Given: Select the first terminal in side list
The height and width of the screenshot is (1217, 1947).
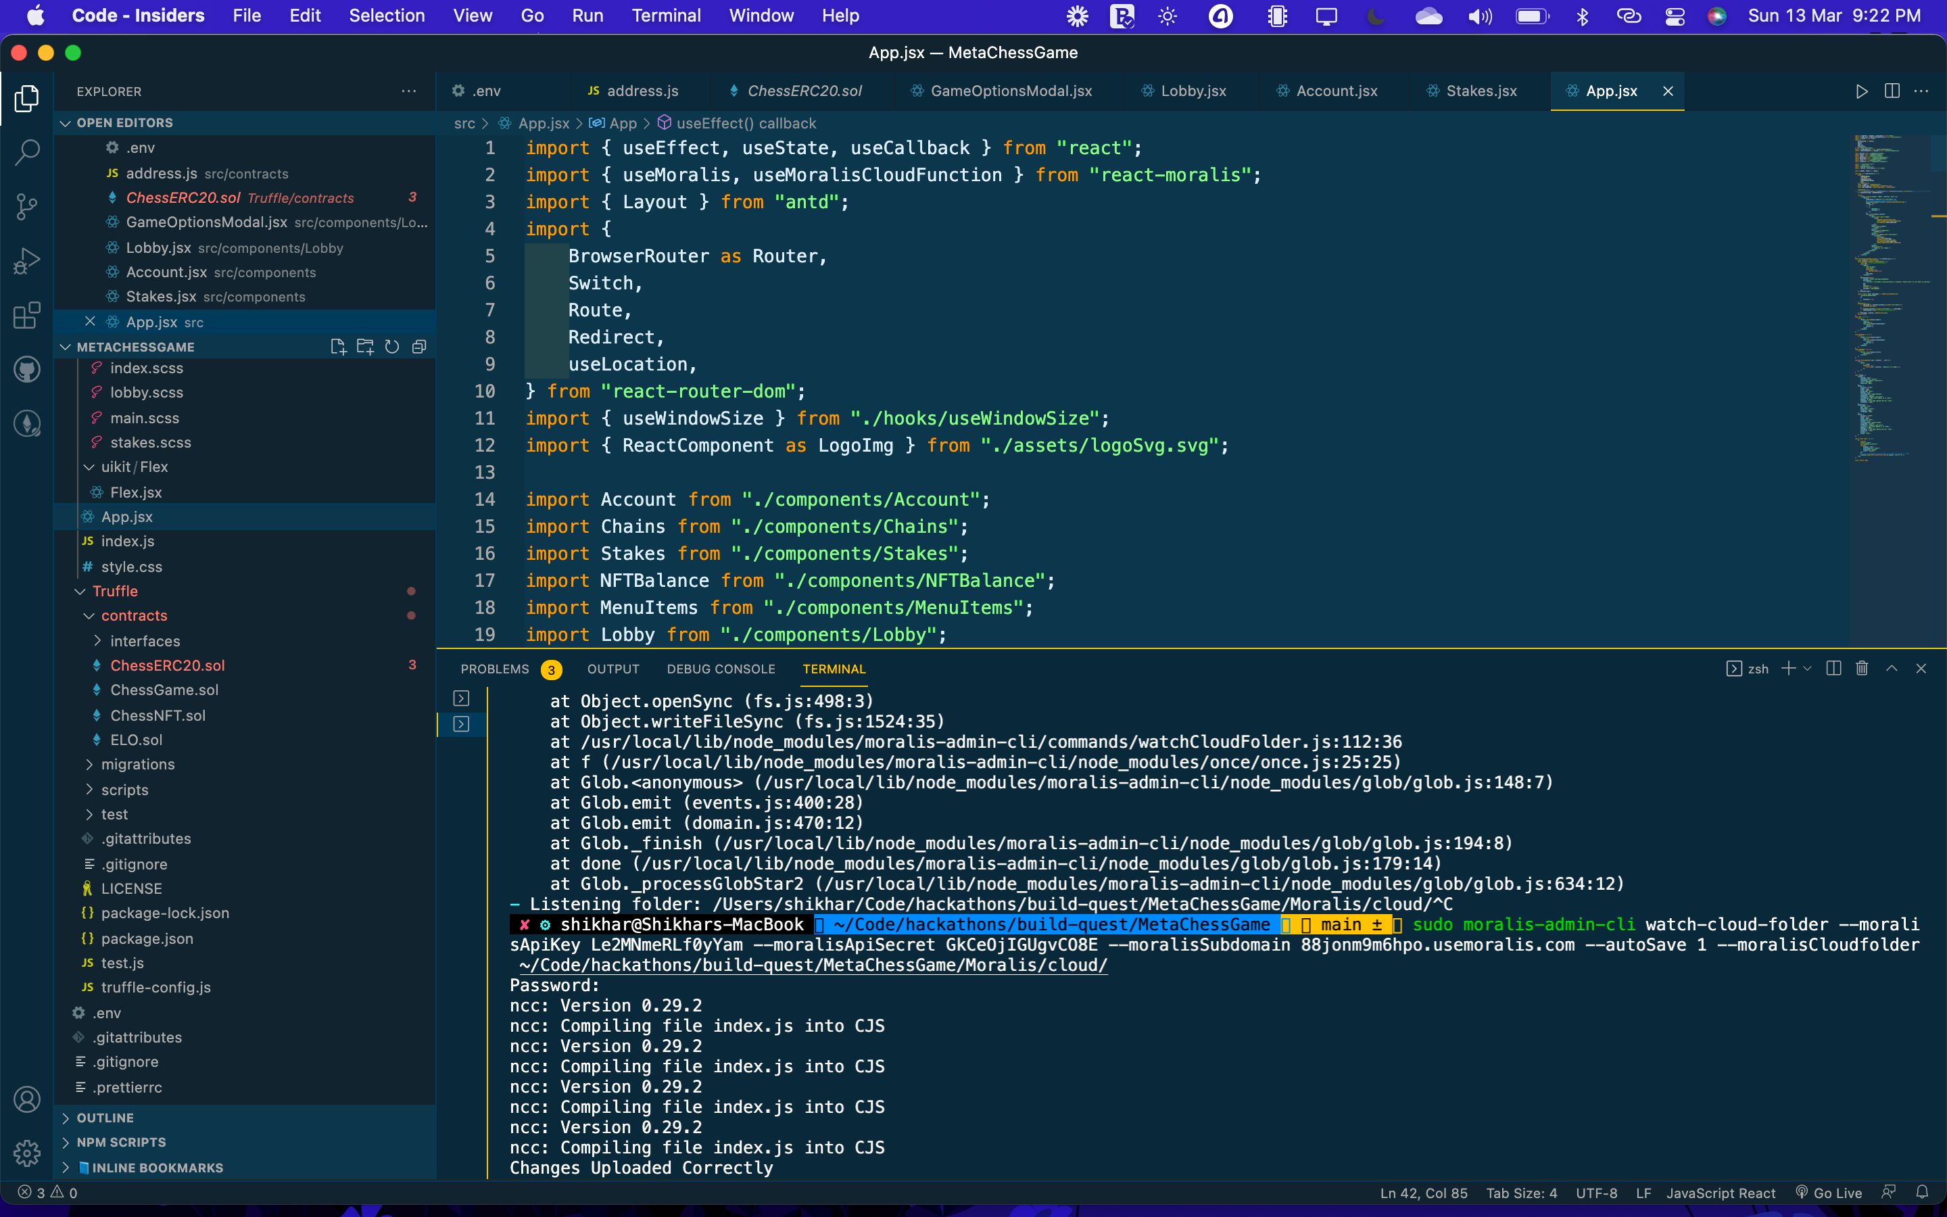Looking at the screenshot, I should click(461, 698).
